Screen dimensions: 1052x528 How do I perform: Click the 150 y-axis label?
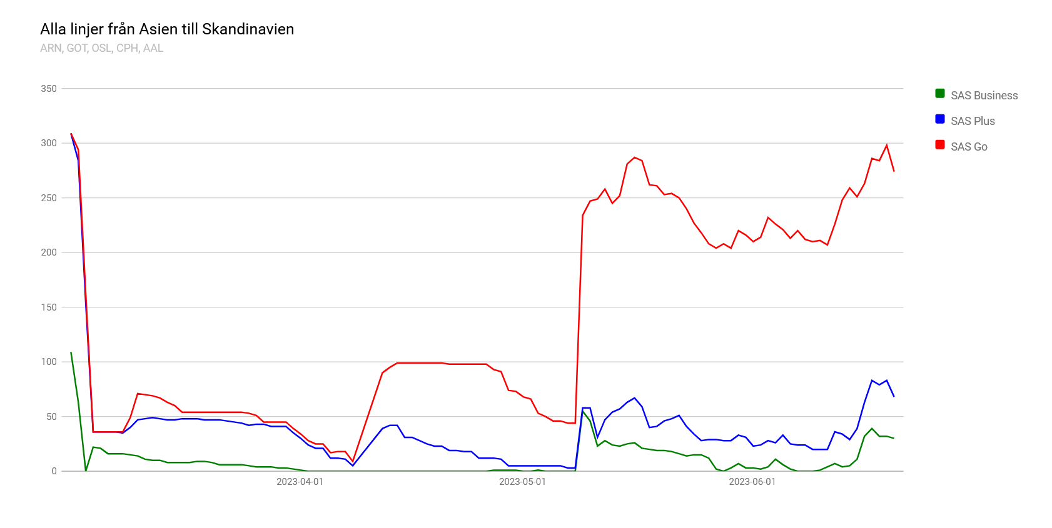click(49, 307)
